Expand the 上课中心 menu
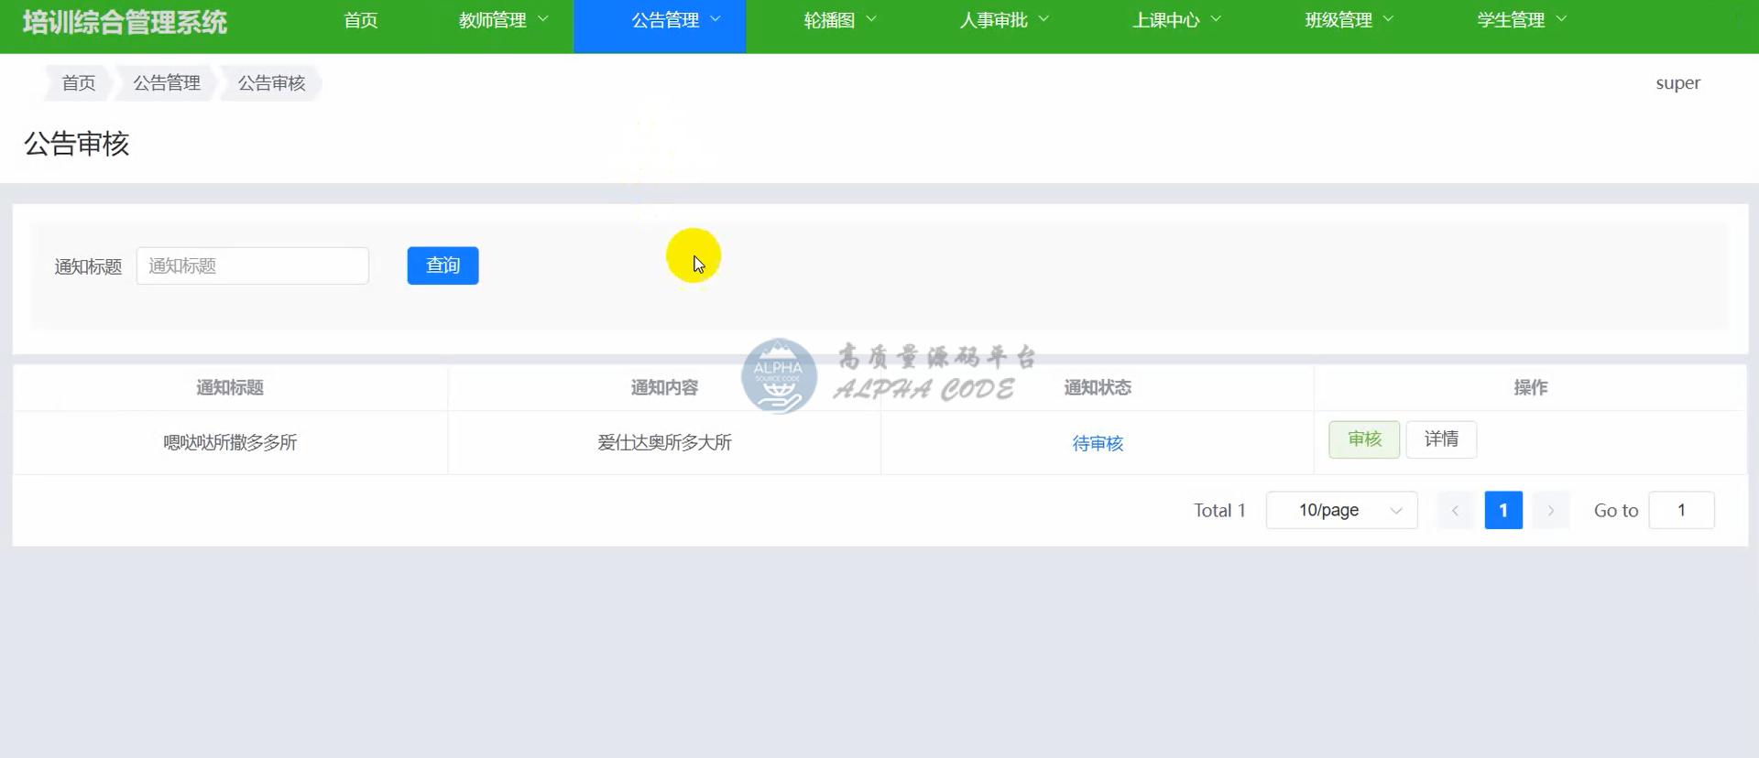Viewport: 1759px width, 758px height. click(x=1175, y=20)
